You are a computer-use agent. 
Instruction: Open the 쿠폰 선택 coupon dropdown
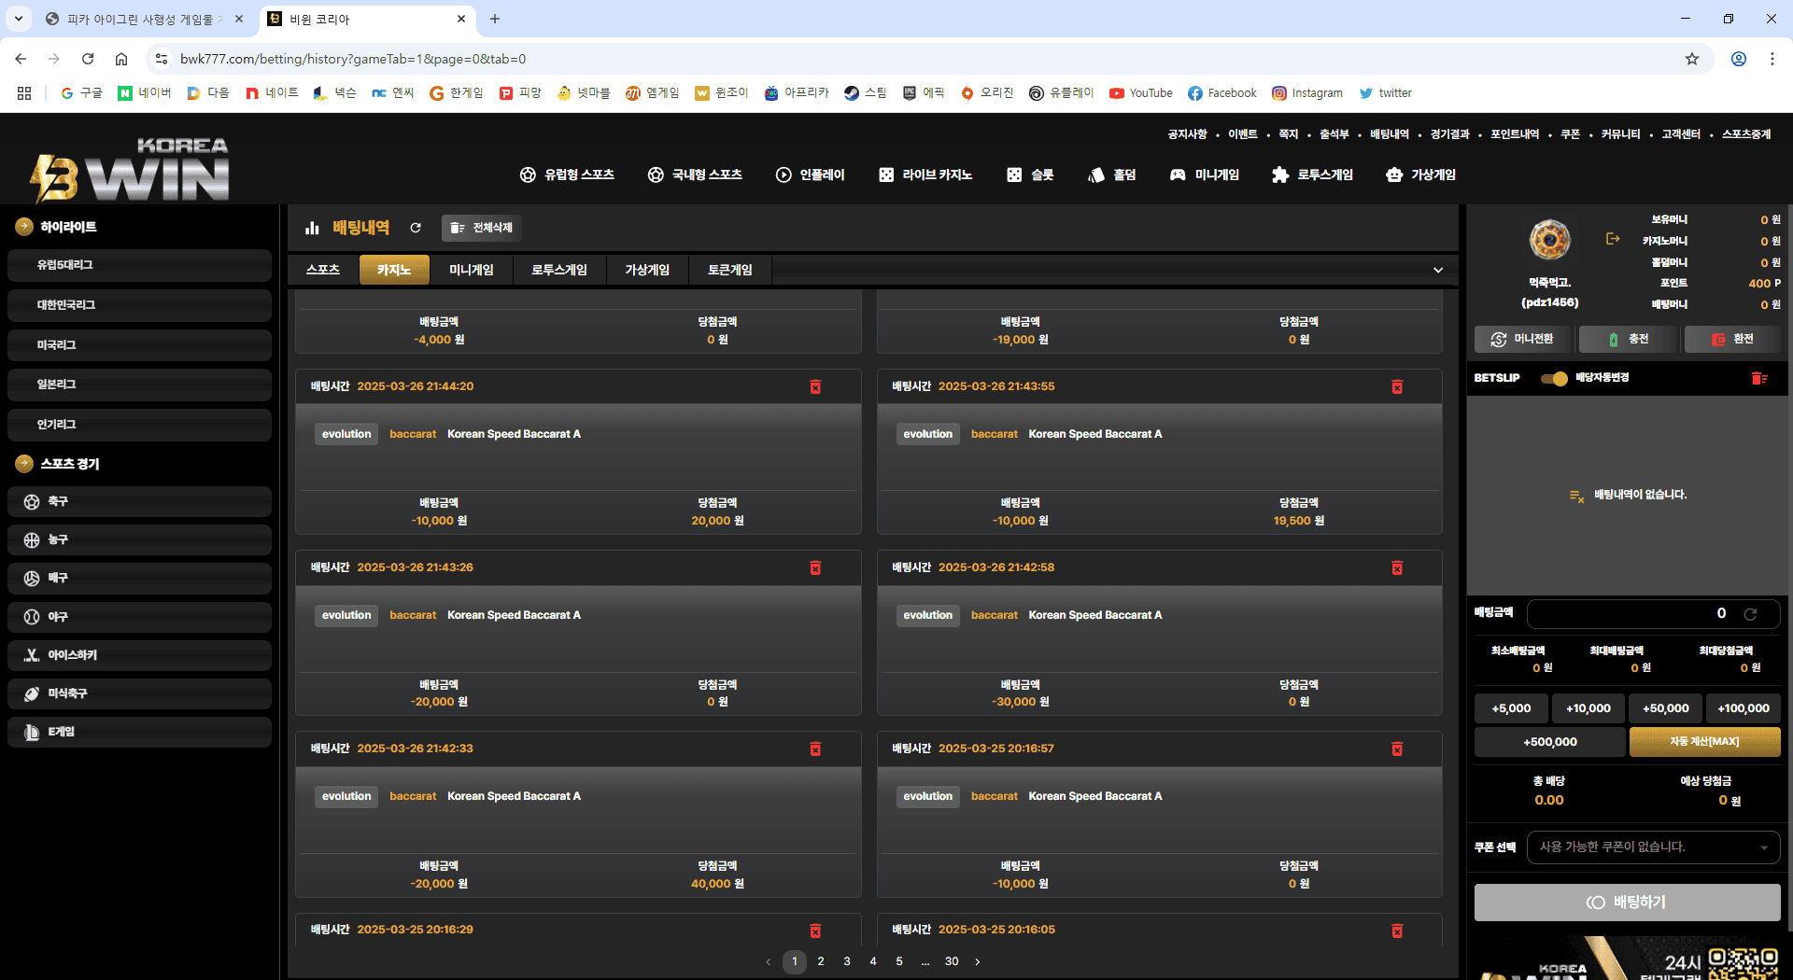pyautogui.click(x=1653, y=847)
